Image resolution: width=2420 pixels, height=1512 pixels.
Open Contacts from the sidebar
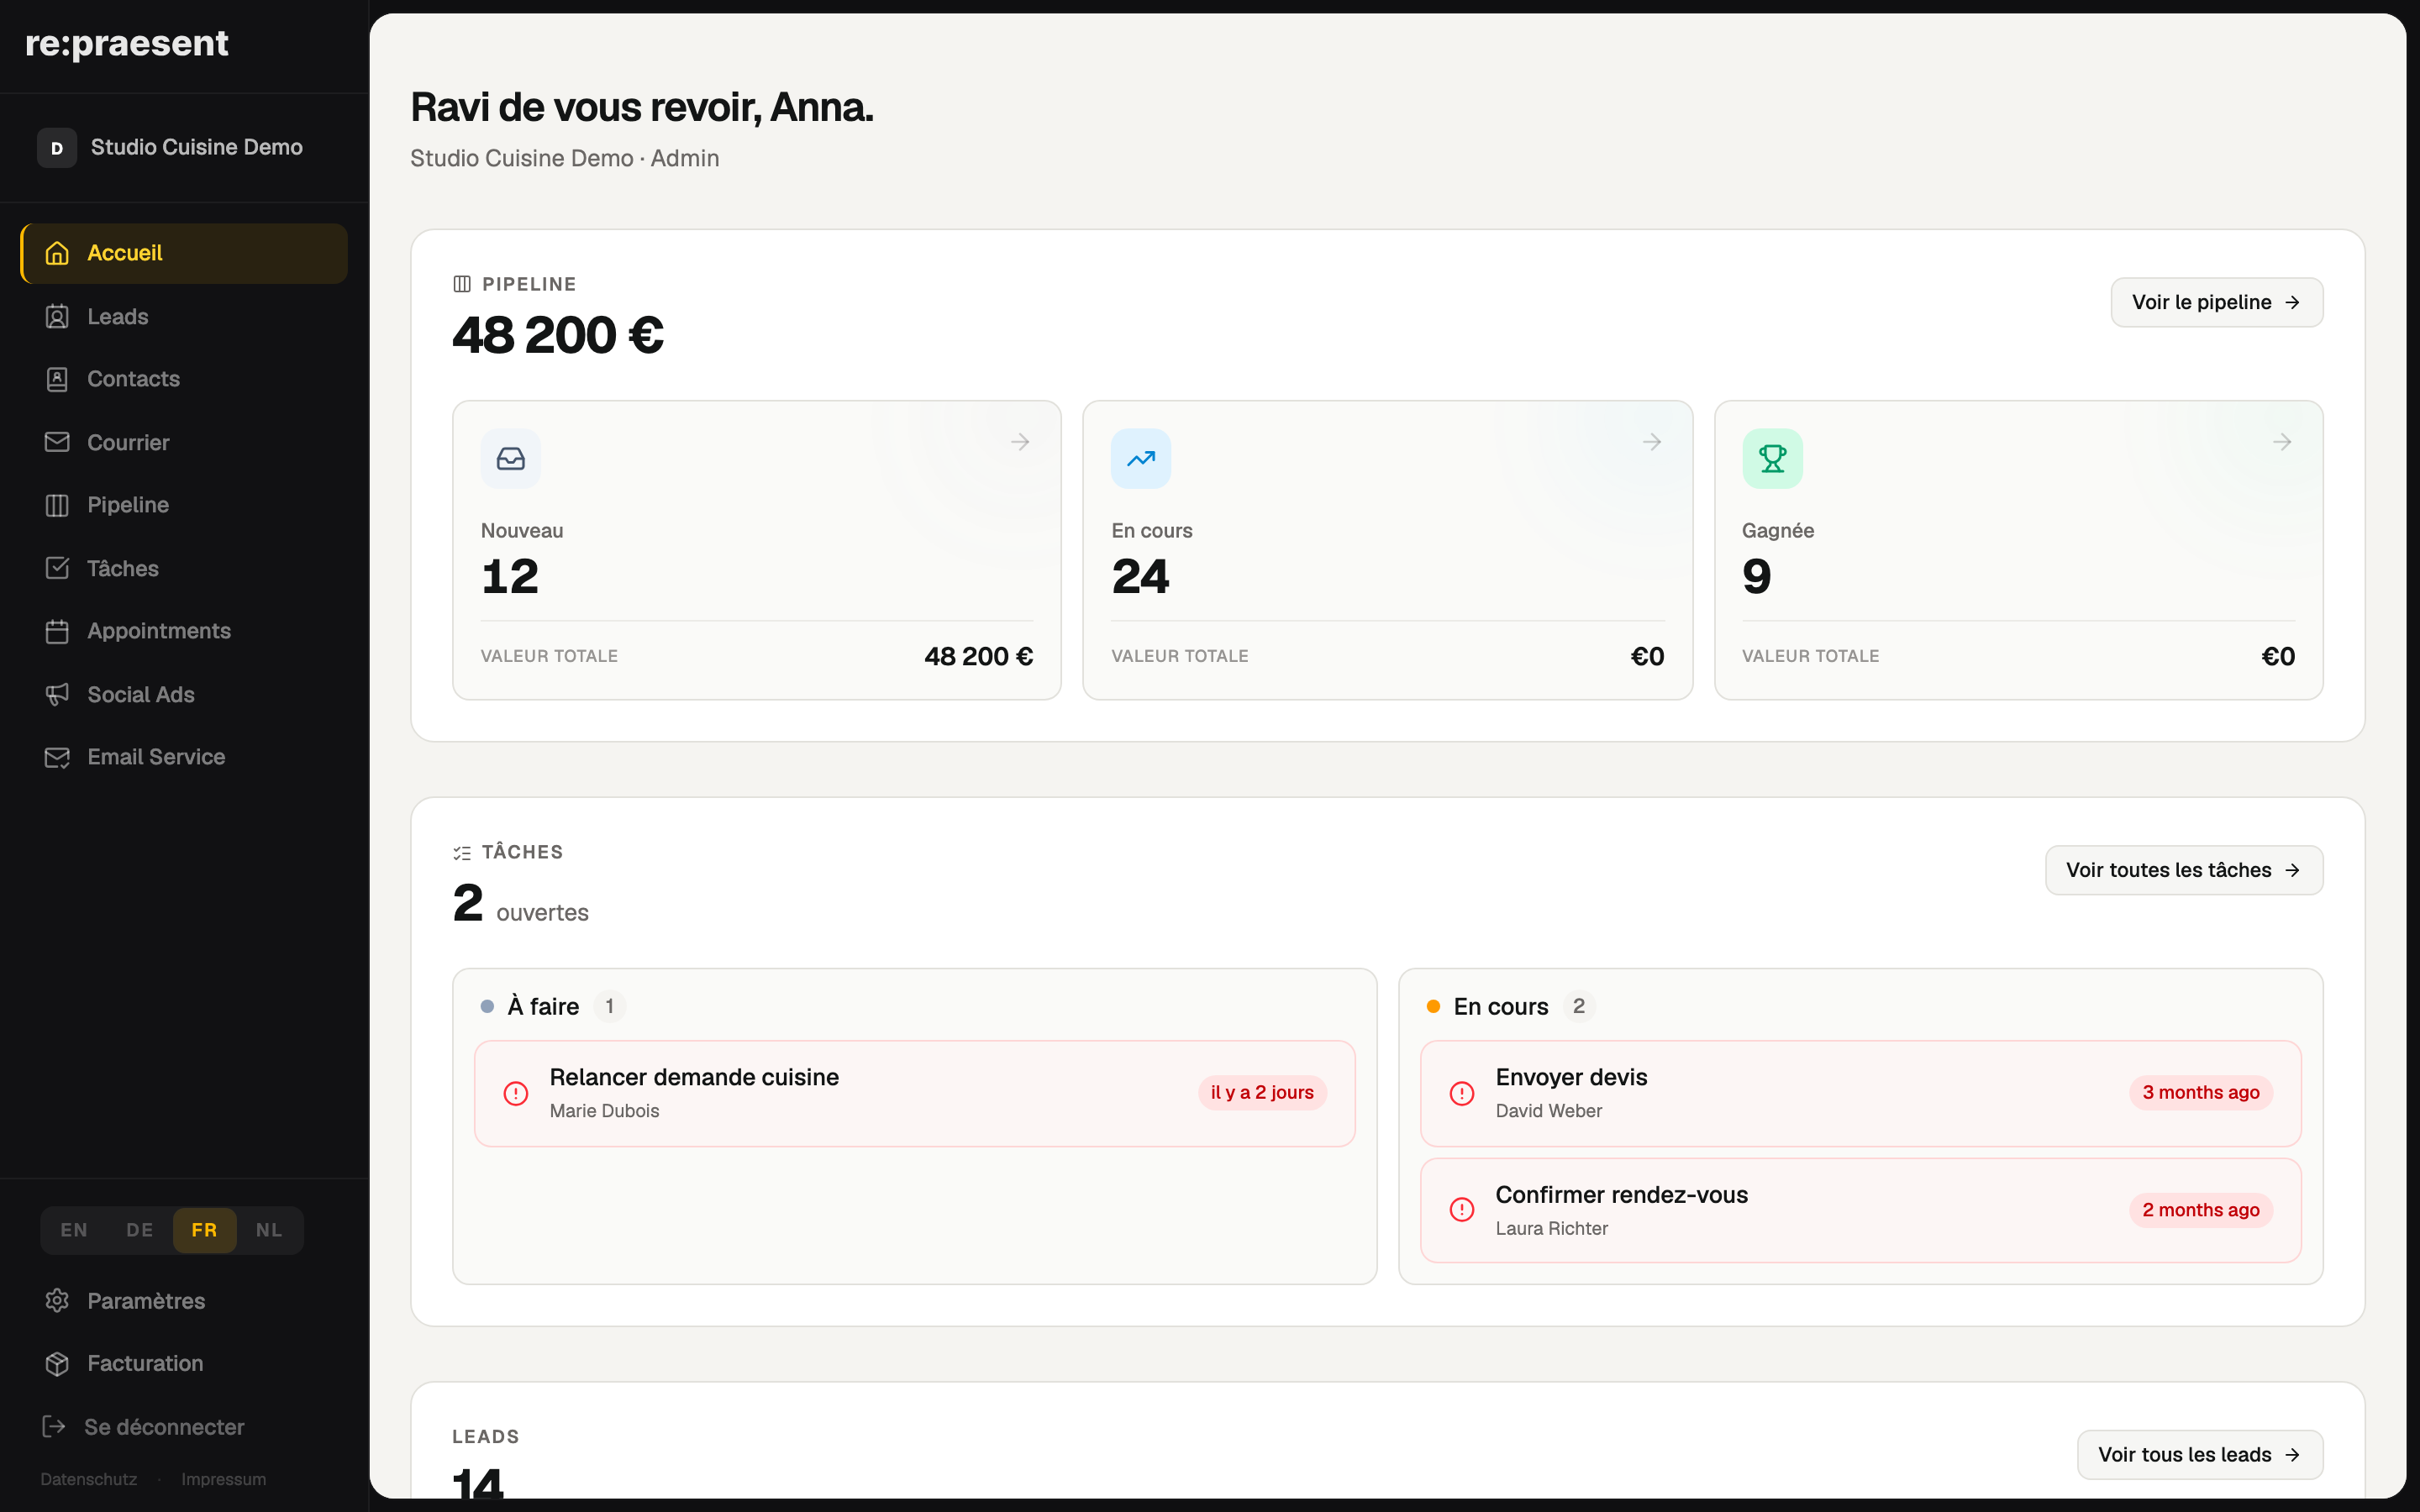pyautogui.click(x=184, y=379)
